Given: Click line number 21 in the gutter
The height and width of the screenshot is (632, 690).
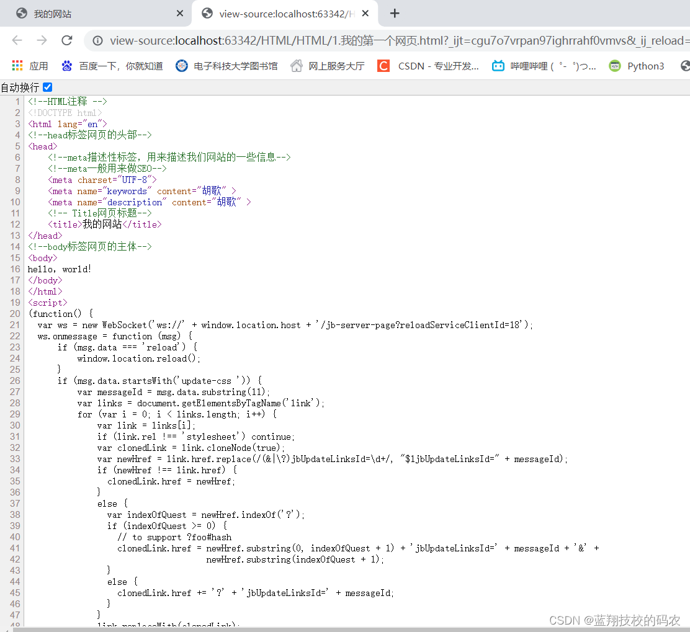Looking at the screenshot, I should tap(15, 325).
